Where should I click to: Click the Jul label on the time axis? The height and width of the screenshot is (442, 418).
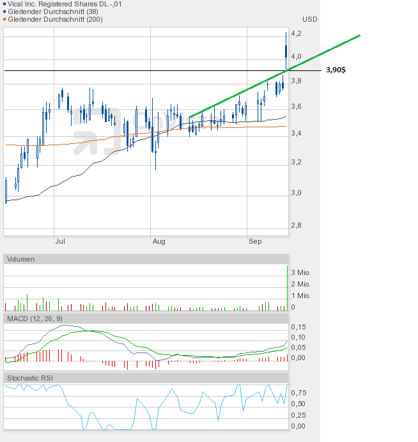[61, 241]
